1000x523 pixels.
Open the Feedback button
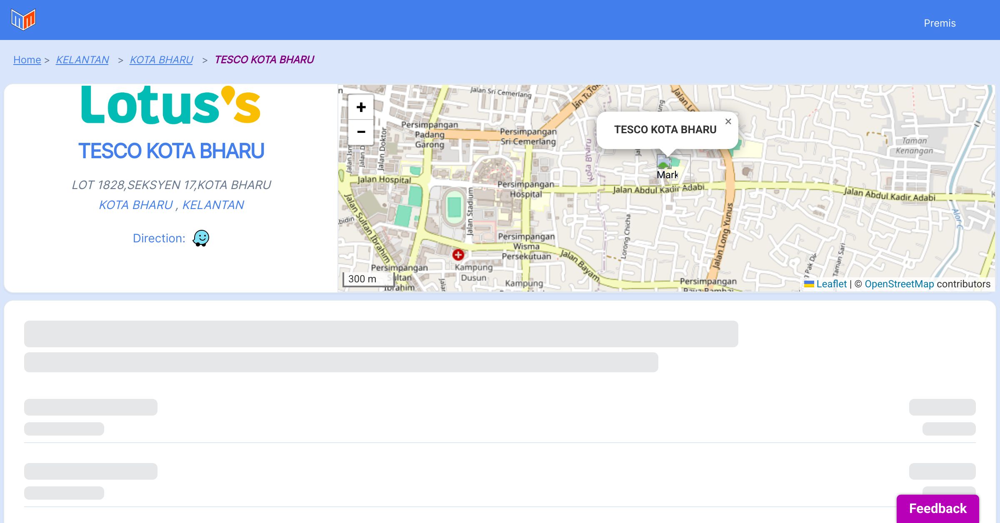[937, 508]
